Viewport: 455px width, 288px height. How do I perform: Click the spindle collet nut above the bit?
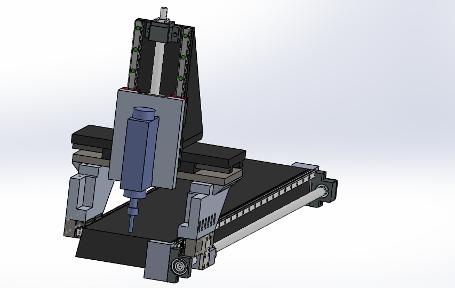133,210
